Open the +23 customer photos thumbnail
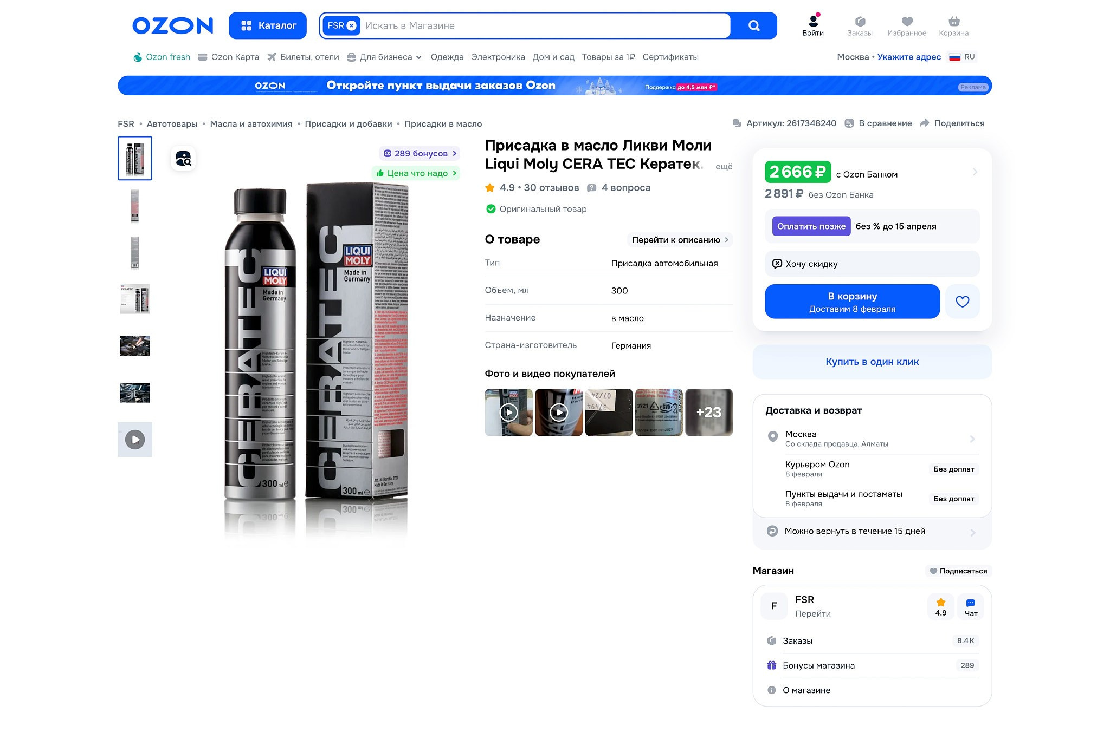The image size is (1110, 739). point(708,412)
